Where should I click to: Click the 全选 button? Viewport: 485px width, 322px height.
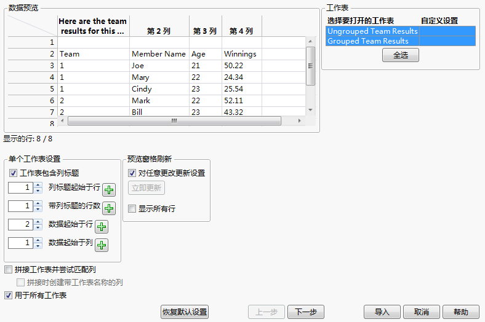(x=401, y=55)
